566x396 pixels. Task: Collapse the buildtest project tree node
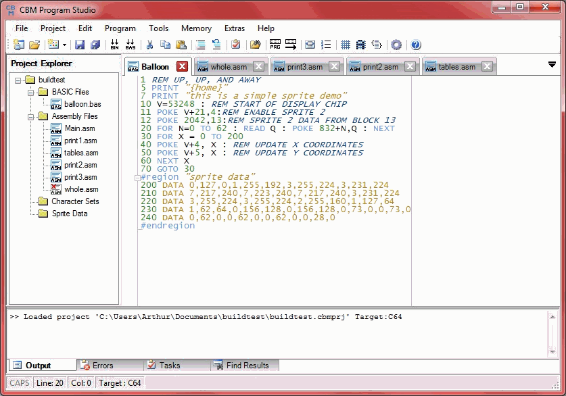pyautogui.click(x=18, y=80)
